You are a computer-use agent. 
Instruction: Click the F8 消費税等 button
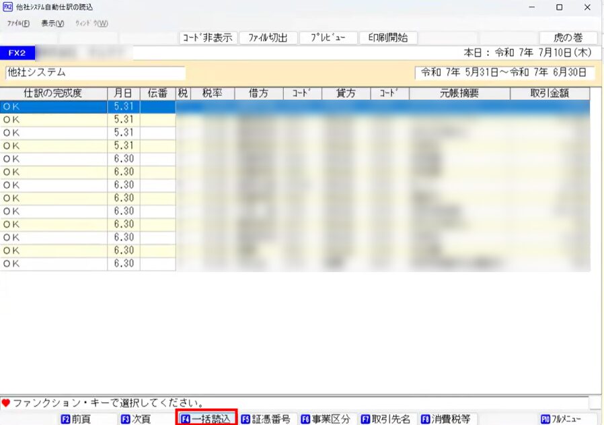[x=445, y=419]
